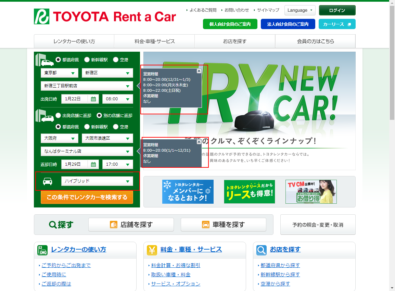This screenshot has height=291, width=395.
Task: Click the ログイン button
Action: [x=337, y=10]
